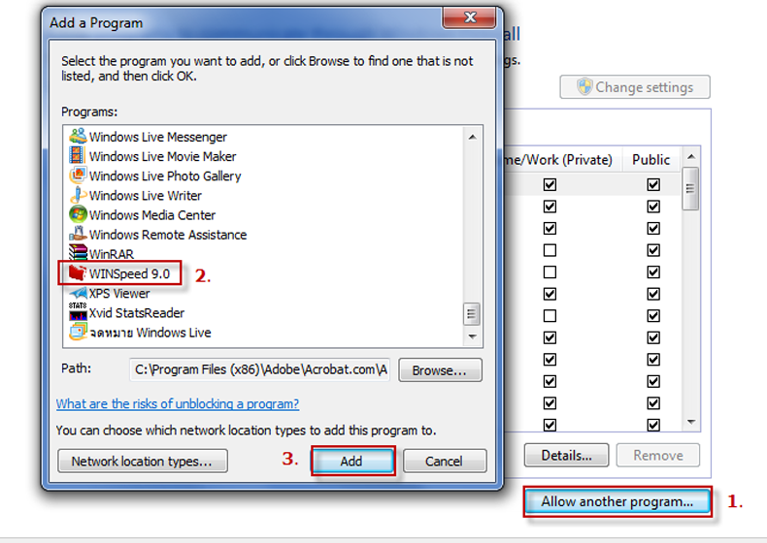The image size is (767, 543).
Task: Toggle the first Public column checkbox
Action: point(653,184)
